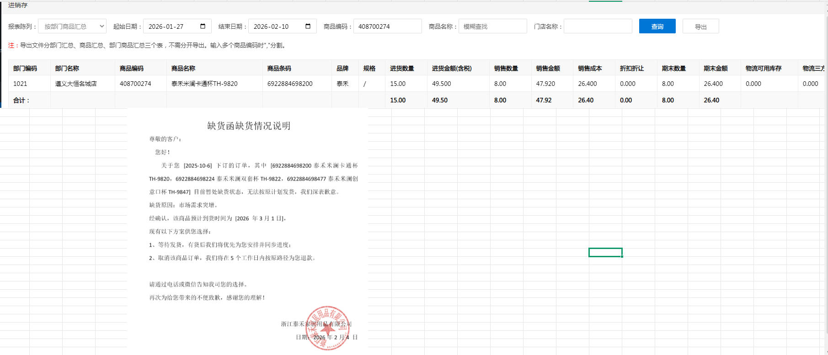Select the 进销存 tab label
828x355 pixels.
(18, 5)
